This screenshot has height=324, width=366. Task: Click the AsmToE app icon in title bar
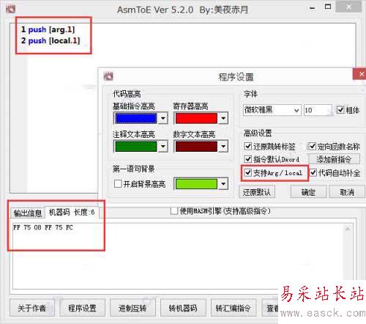(10, 10)
